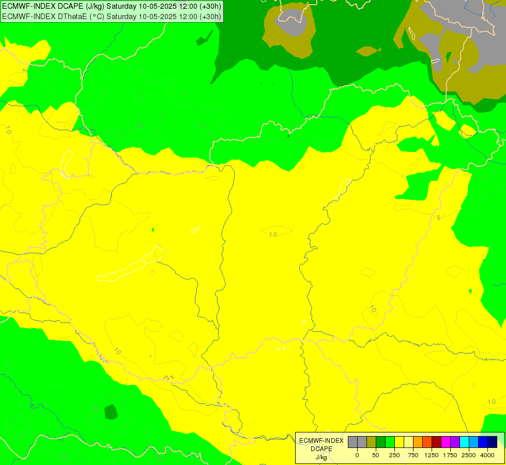Select the dark red legend swatch

tap(437, 442)
